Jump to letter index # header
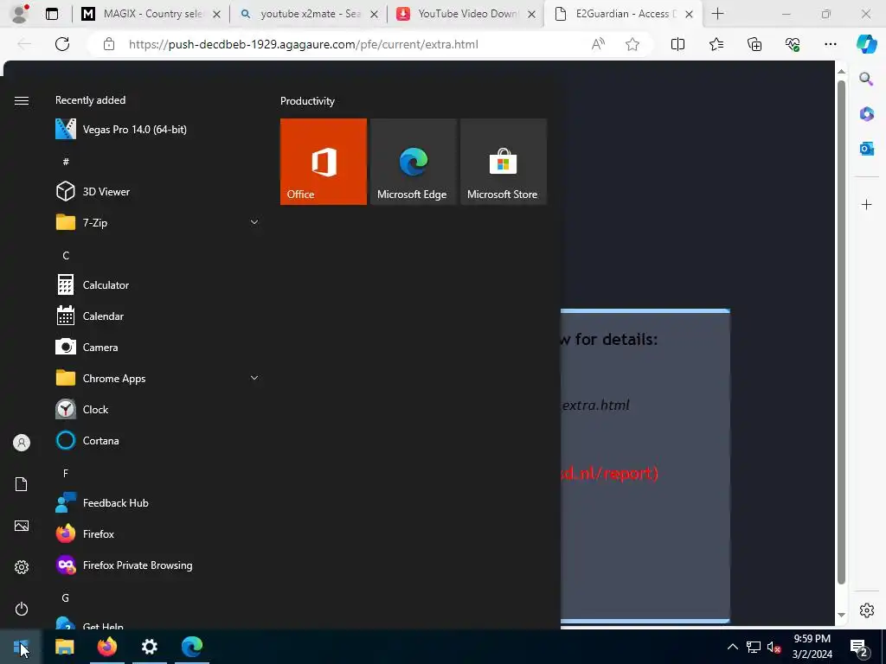This screenshot has height=664, width=886. click(x=66, y=162)
